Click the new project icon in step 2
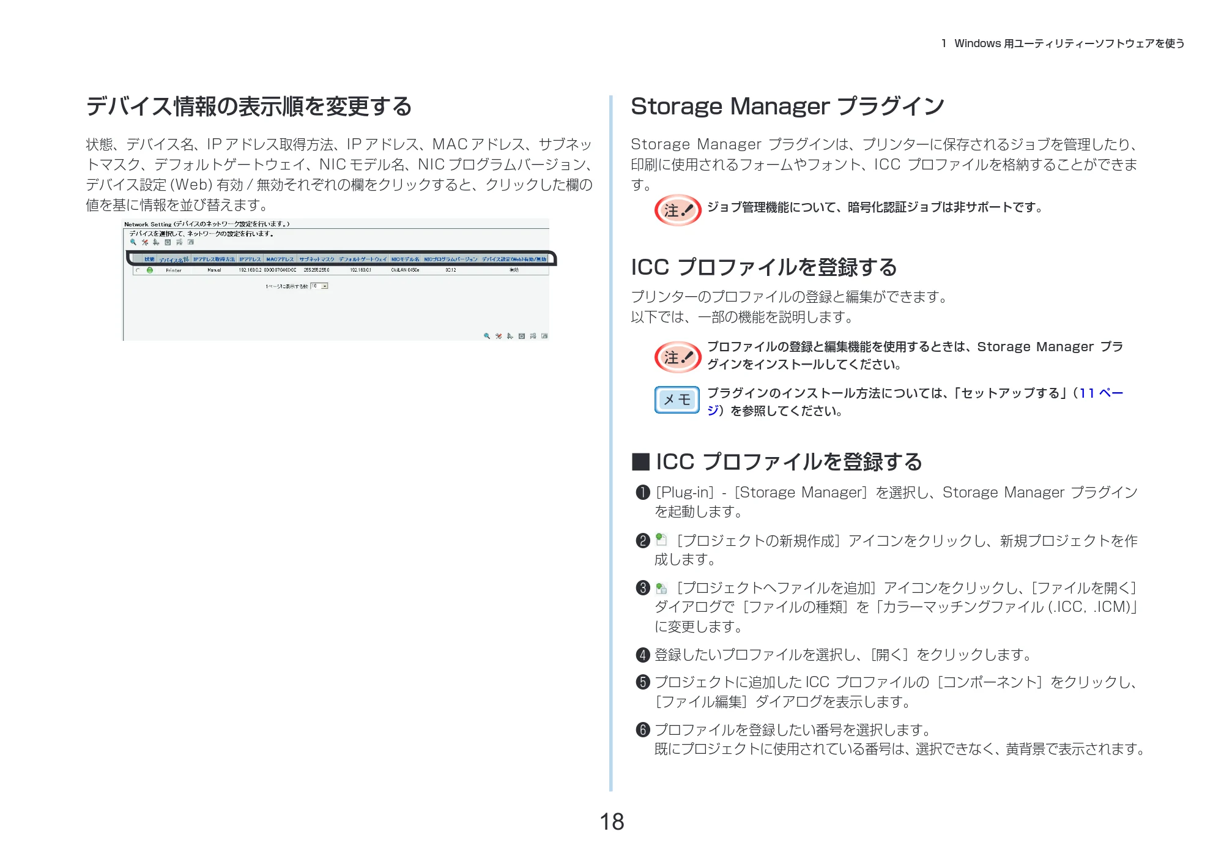 (661, 539)
